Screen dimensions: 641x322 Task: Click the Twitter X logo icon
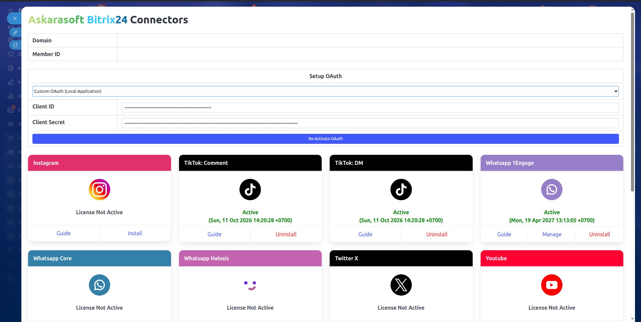401,285
